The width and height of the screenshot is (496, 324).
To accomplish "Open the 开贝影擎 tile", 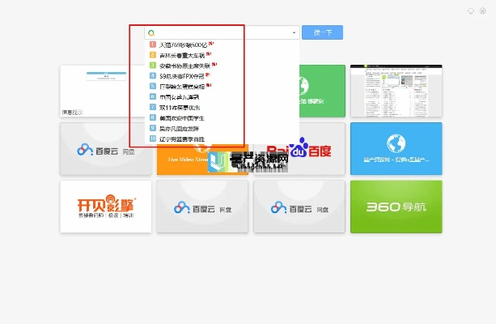I will click(106, 207).
